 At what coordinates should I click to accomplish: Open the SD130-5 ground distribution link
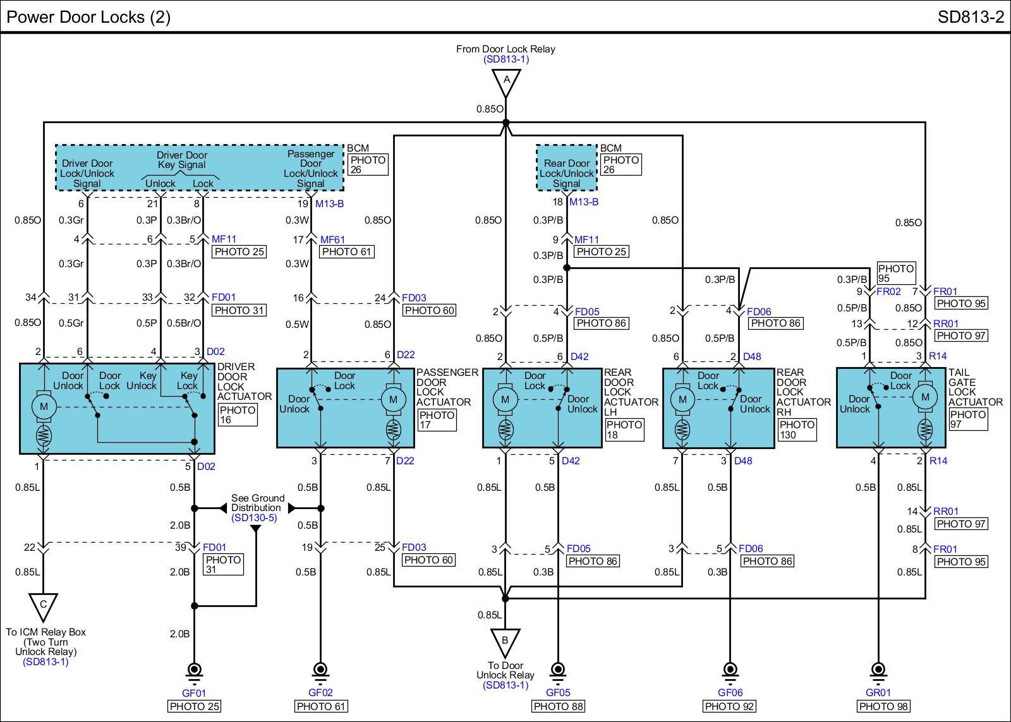click(x=254, y=518)
